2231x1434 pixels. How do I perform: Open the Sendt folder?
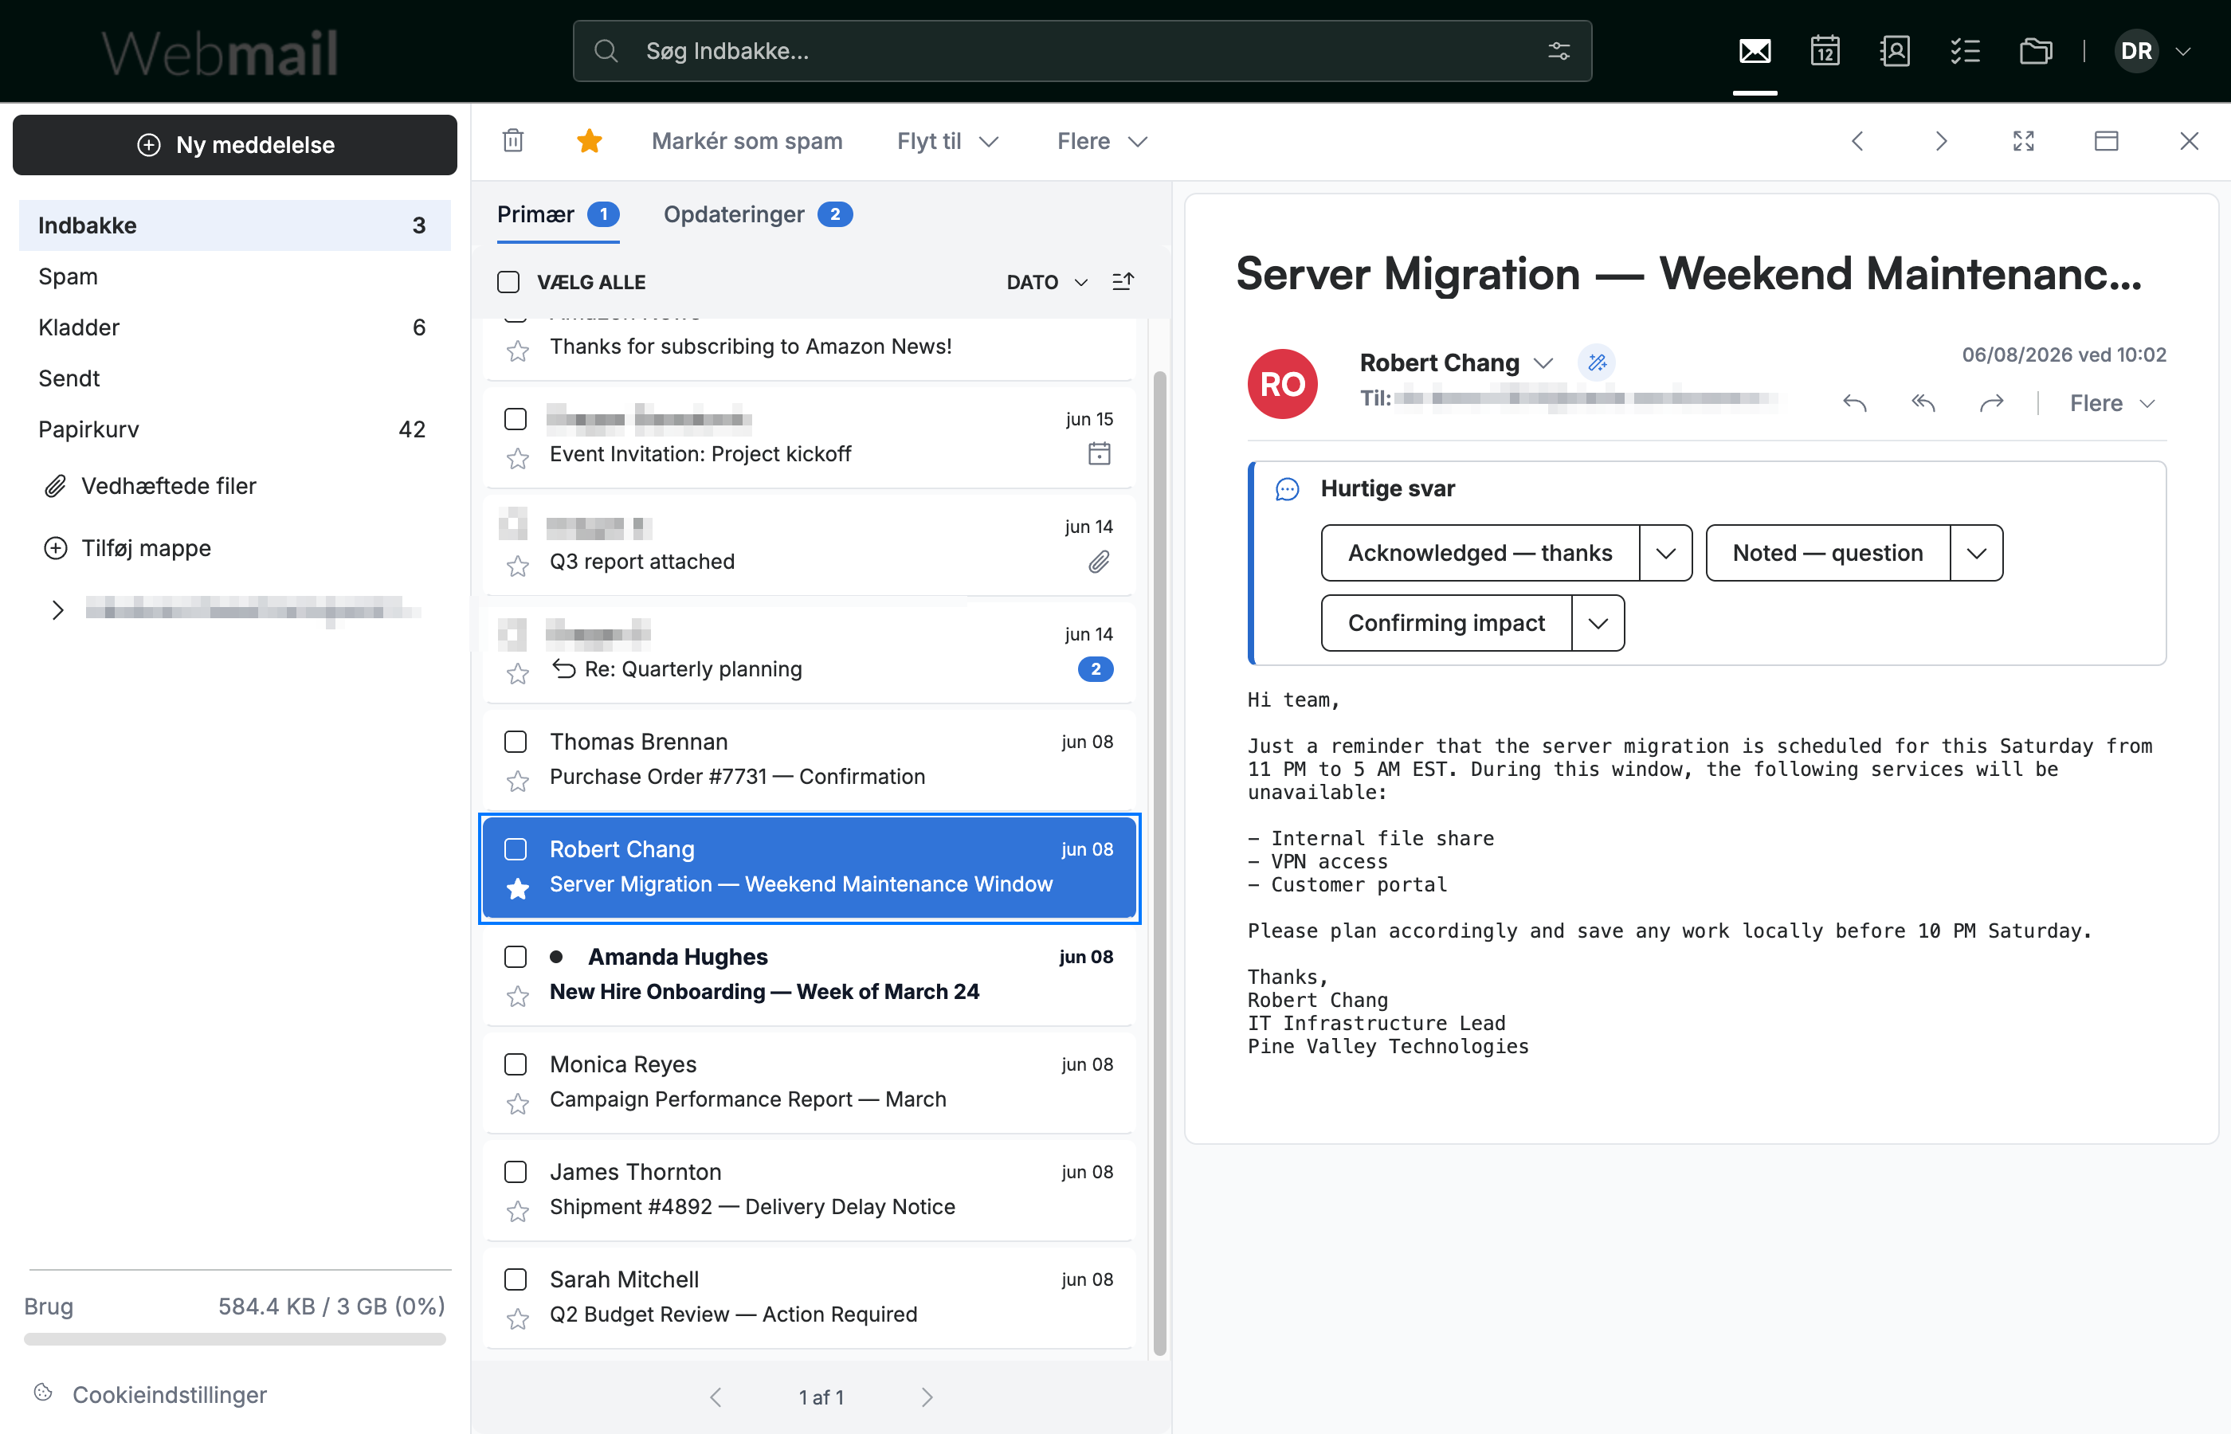point(234,378)
